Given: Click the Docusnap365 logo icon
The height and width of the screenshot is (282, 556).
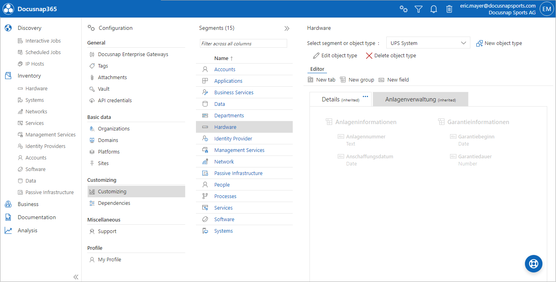Looking at the screenshot, I should click(8, 9).
